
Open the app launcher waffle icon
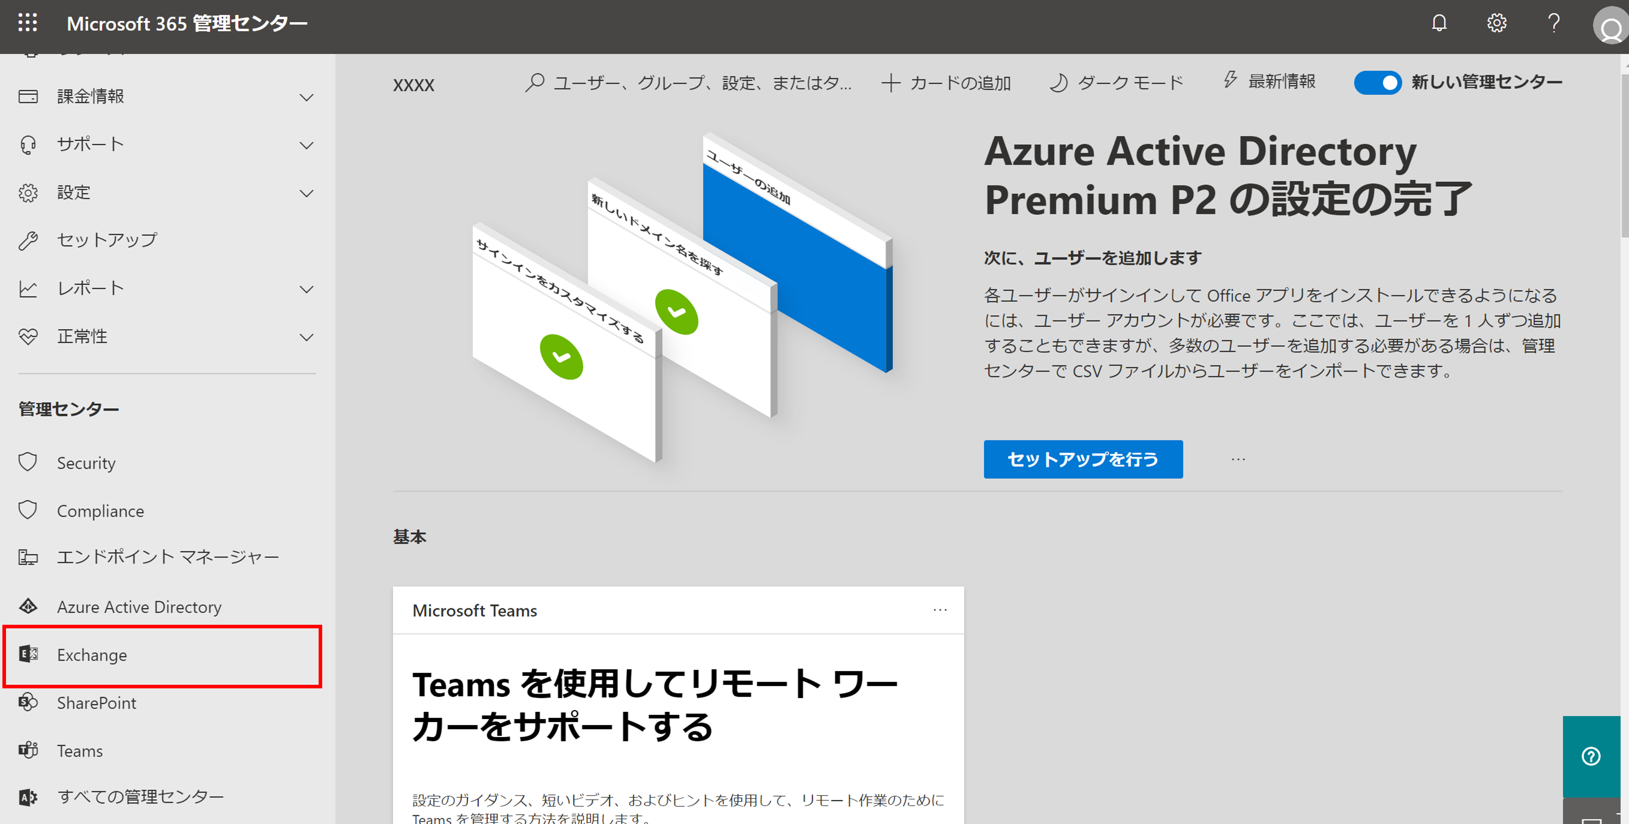tap(28, 23)
